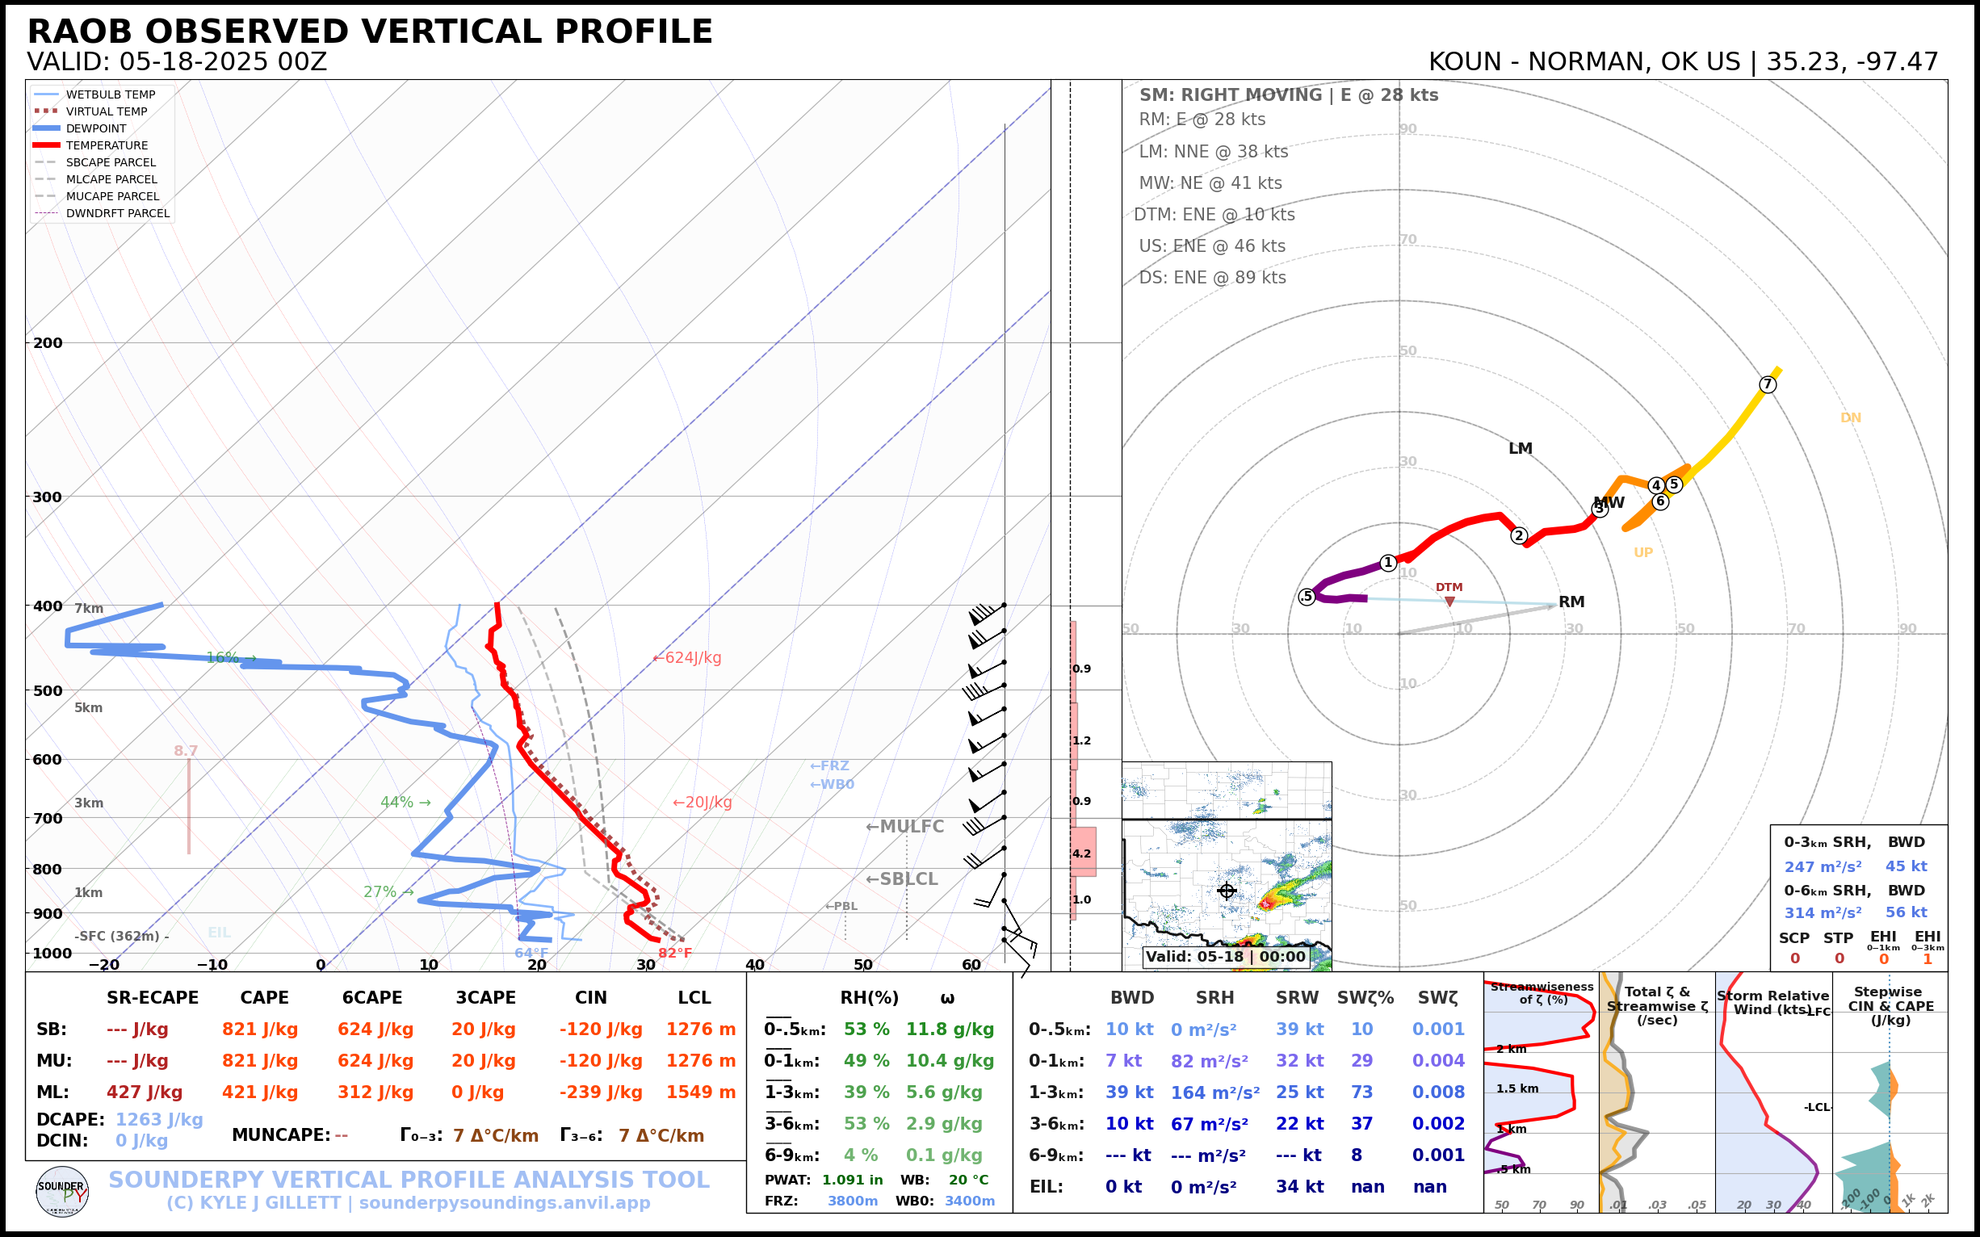
Task: Click the DTM triangle marker on the hodograph
Action: click(1449, 602)
